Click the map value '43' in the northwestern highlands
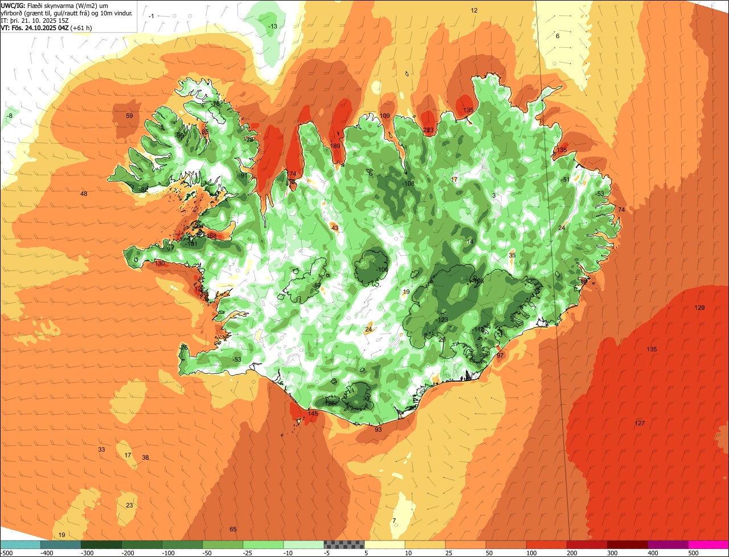This screenshot has width=729, height=557. point(335,228)
